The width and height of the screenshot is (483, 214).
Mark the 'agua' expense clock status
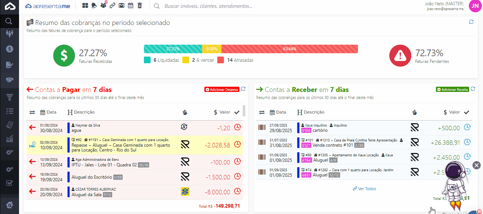pyautogui.click(x=237, y=127)
